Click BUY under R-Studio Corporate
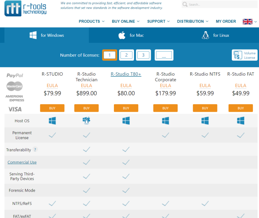Image resolution: width=259 pixels, height=218 pixels. tap(166, 108)
